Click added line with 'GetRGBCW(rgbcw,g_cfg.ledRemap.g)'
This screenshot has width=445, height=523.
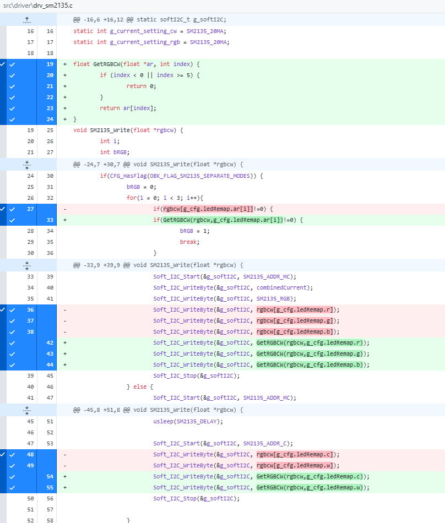click(262, 353)
